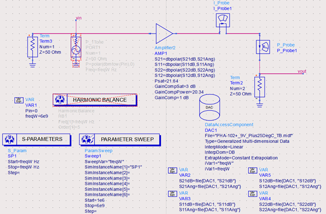Screen dimensions: 326x214
Task: Click the freqW=6e9 variable in VAR1
Action: pyautogui.click(x=37, y=116)
